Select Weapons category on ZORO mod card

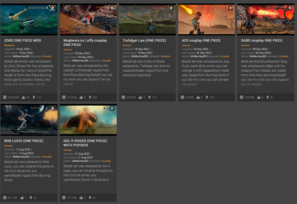click(x=9, y=45)
